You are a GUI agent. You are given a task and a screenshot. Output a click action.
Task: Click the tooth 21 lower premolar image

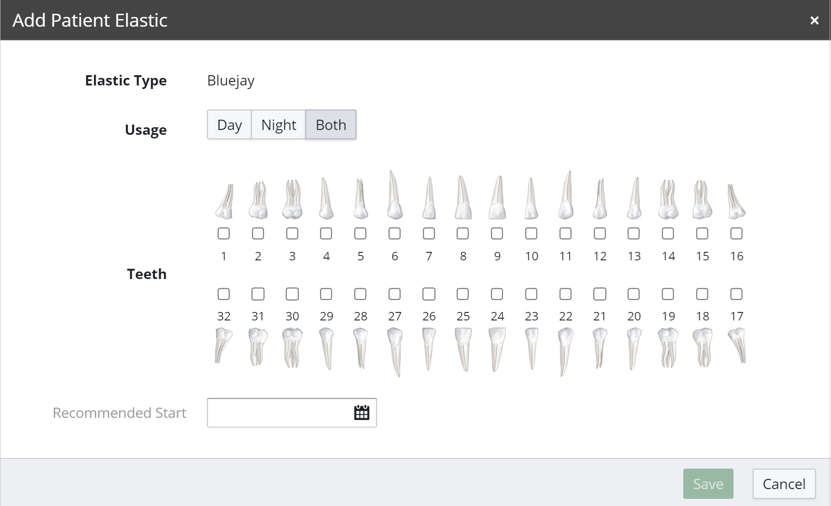[x=600, y=348]
